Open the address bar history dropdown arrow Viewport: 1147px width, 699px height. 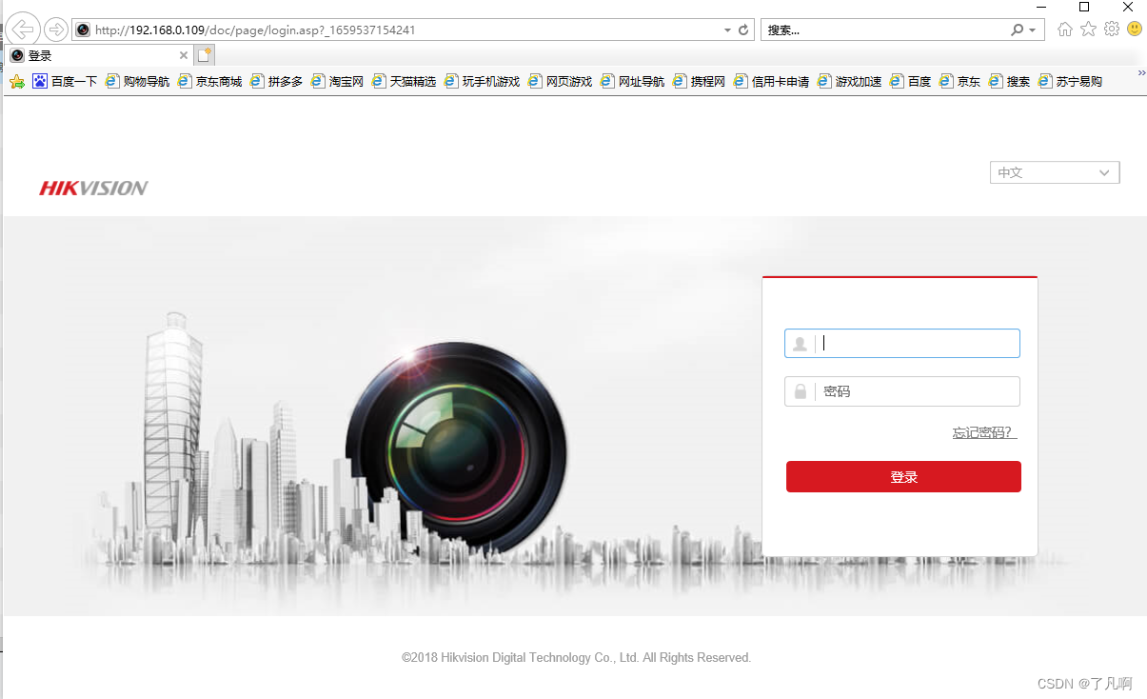pyautogui.click(x=727, y=30)
